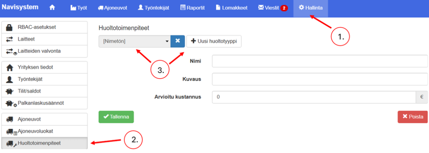The width and height of the screenshot is (429, 153).
Task: Click the red 2 unread messages badge
Action: pyautogui.click(x=284, y=8)
